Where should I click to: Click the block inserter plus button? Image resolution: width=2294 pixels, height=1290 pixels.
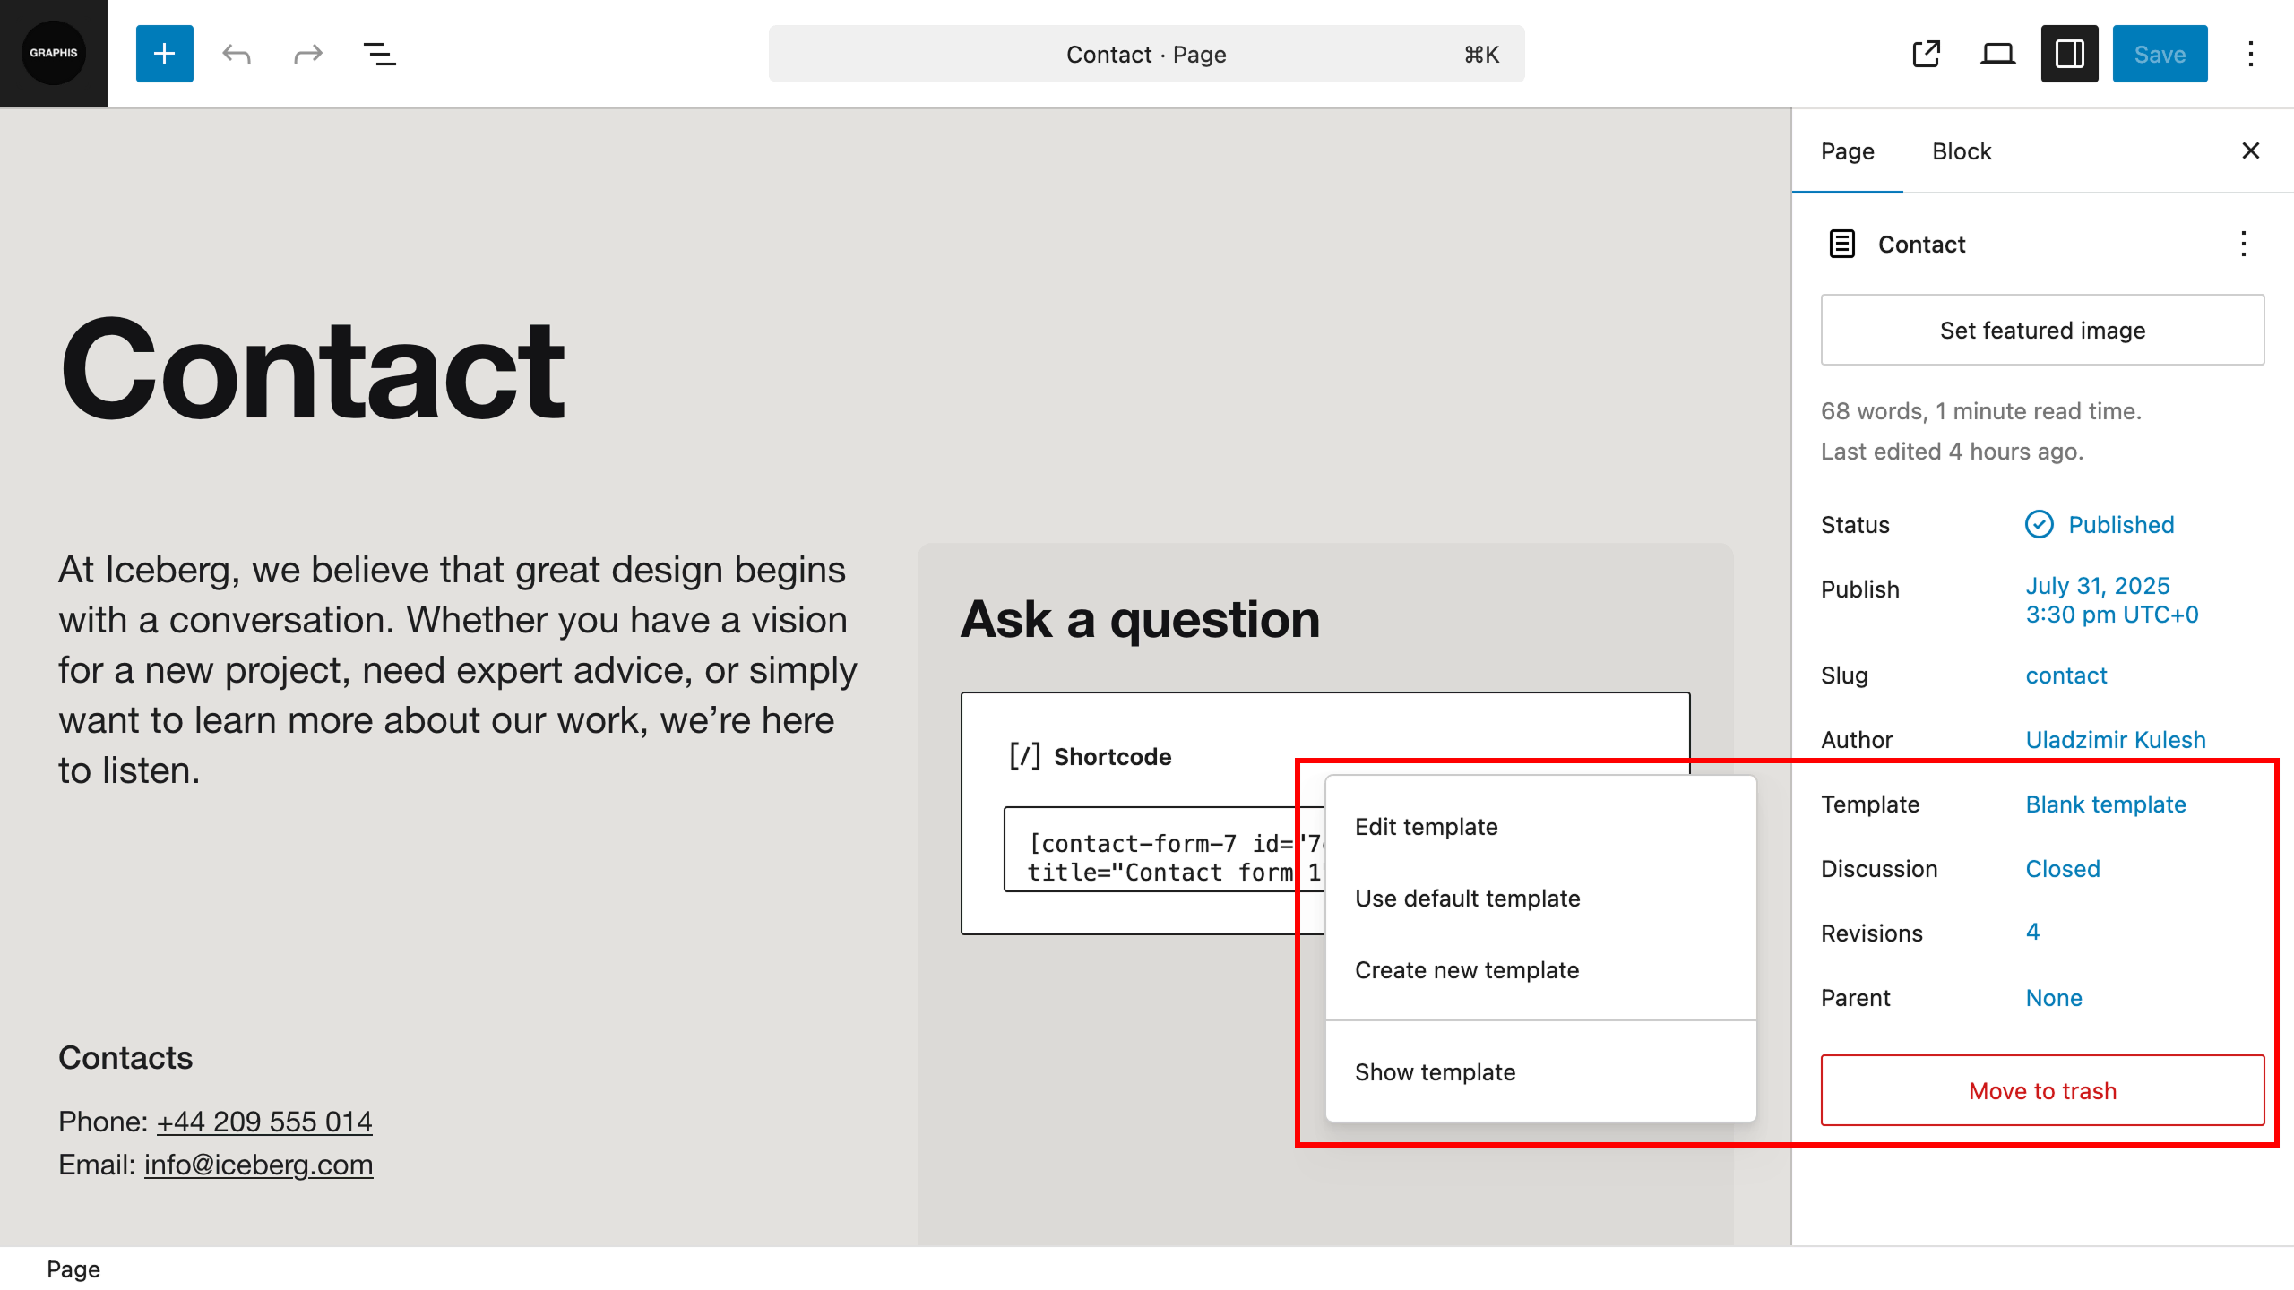164,54
